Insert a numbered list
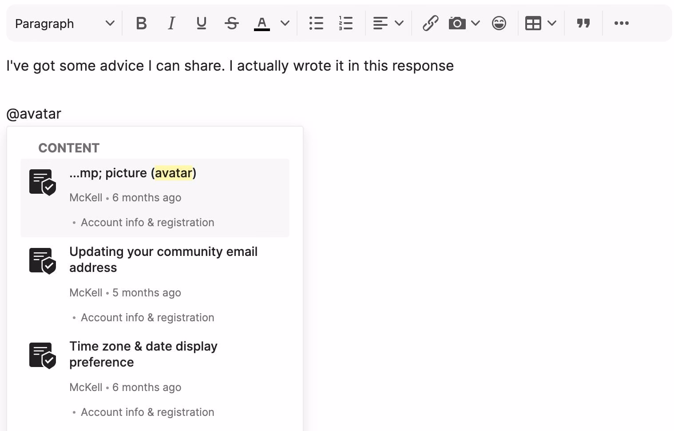 click(345, 23)
